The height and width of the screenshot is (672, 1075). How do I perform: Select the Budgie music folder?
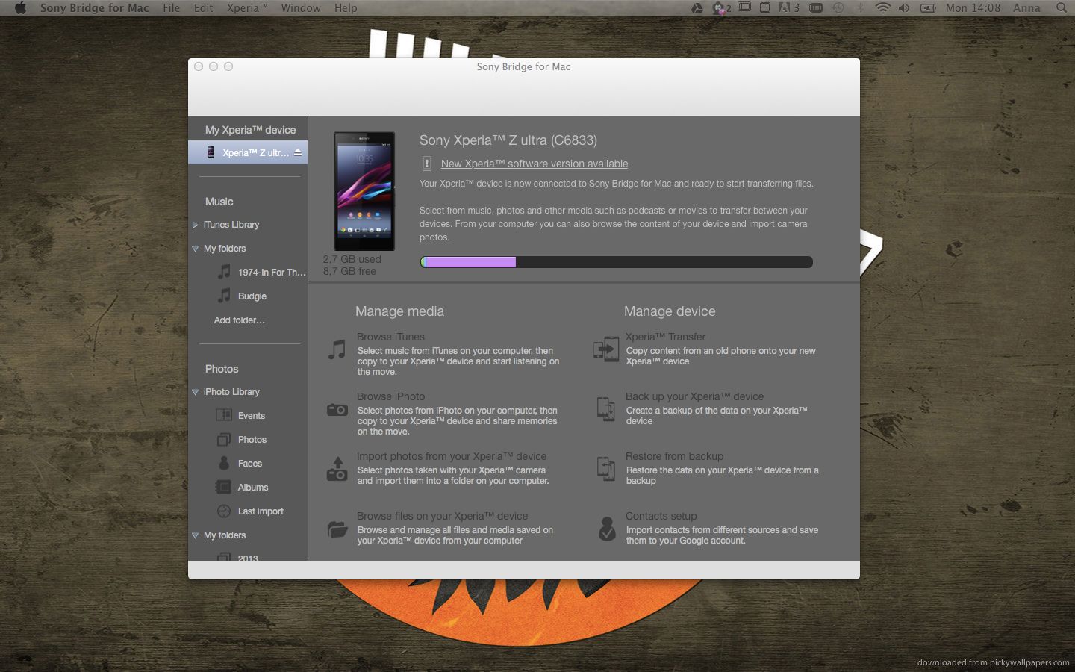tap(252, 296)
